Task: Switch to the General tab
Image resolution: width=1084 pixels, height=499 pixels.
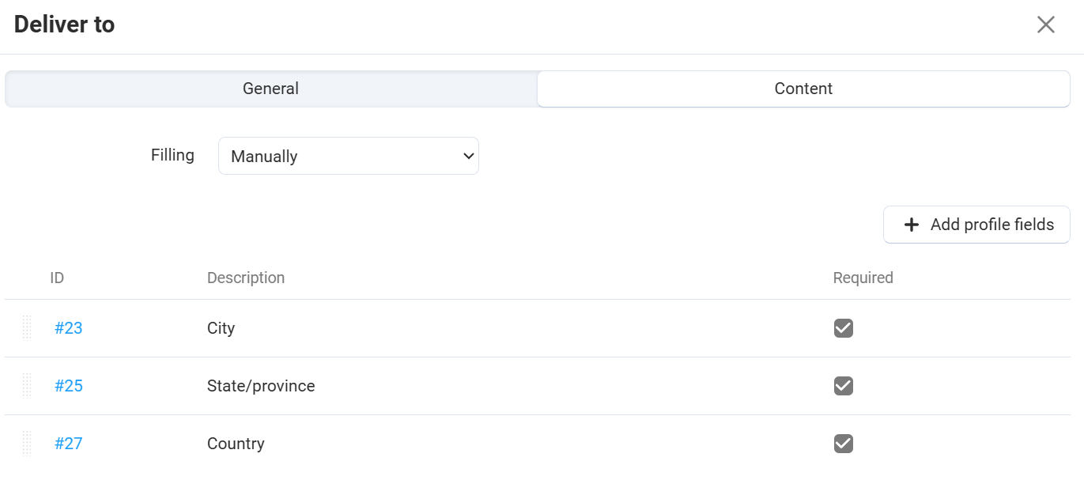Action: pos(270,89)
